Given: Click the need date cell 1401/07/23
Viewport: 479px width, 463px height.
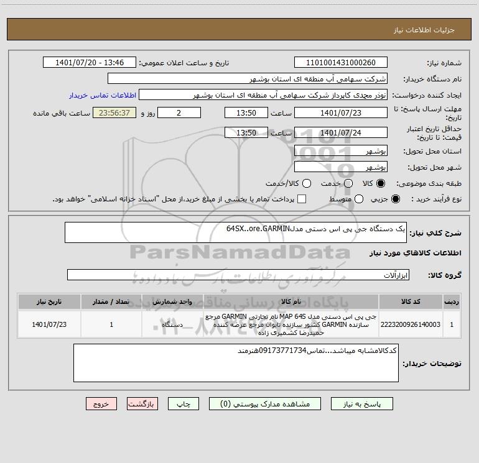Looking at the screenshot, I should click(49, 324).
